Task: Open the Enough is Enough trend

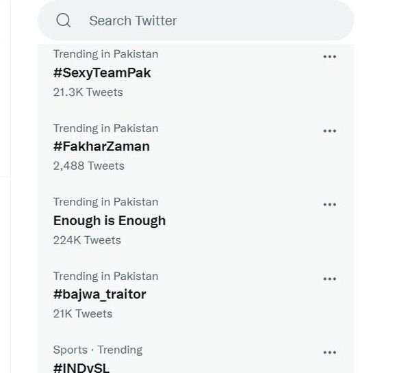Action: coord(110,220)
